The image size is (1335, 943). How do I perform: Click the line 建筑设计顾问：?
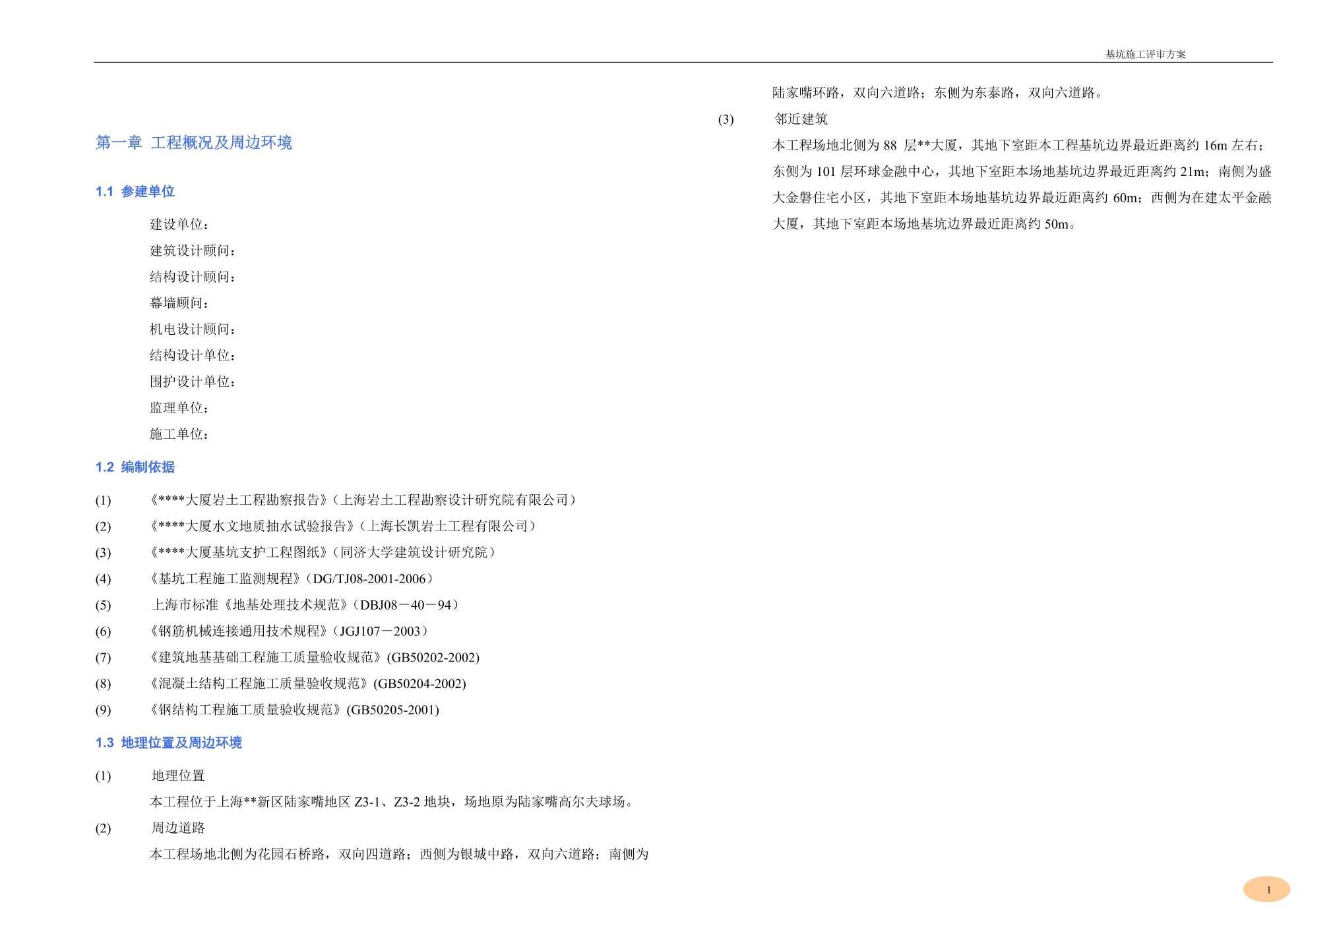click(193, 251)
